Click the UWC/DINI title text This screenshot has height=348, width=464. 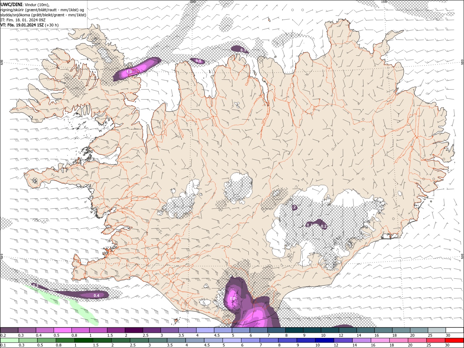tap(12, 4)
